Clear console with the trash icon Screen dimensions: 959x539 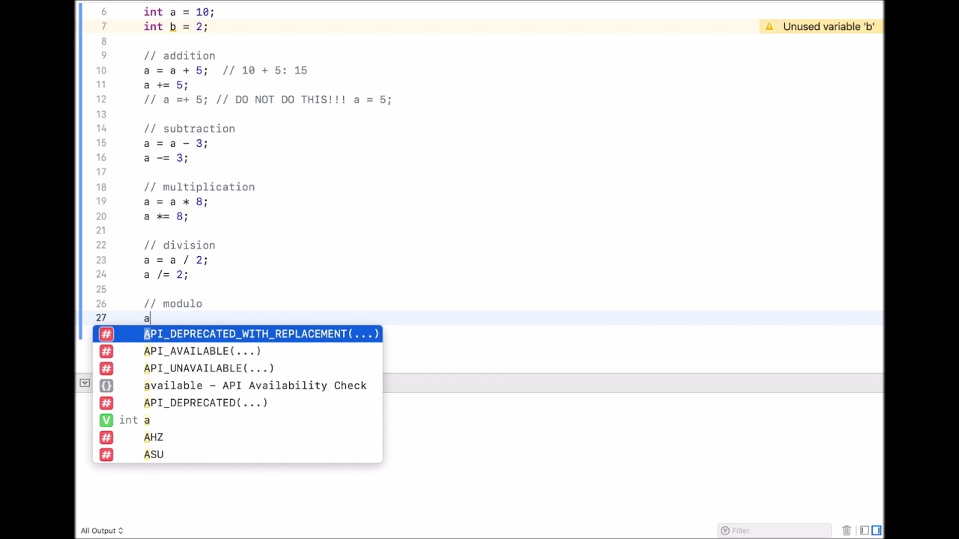847,531
